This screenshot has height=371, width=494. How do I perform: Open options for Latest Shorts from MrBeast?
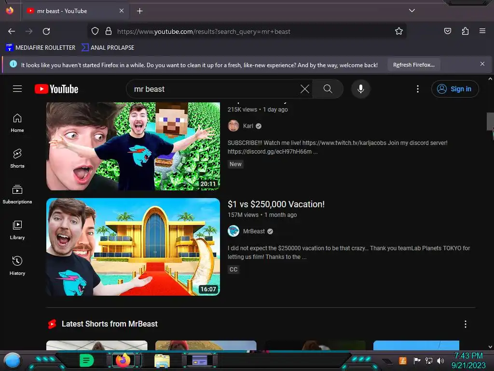[x=466, y=324]
